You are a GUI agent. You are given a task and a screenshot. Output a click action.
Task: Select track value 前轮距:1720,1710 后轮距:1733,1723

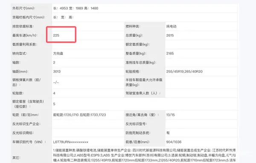tap(79, 115)
